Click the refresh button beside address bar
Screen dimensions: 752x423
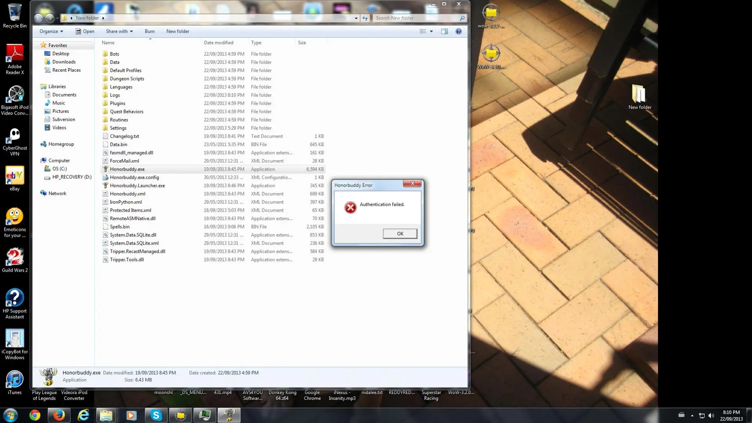[x=365, y=18]
